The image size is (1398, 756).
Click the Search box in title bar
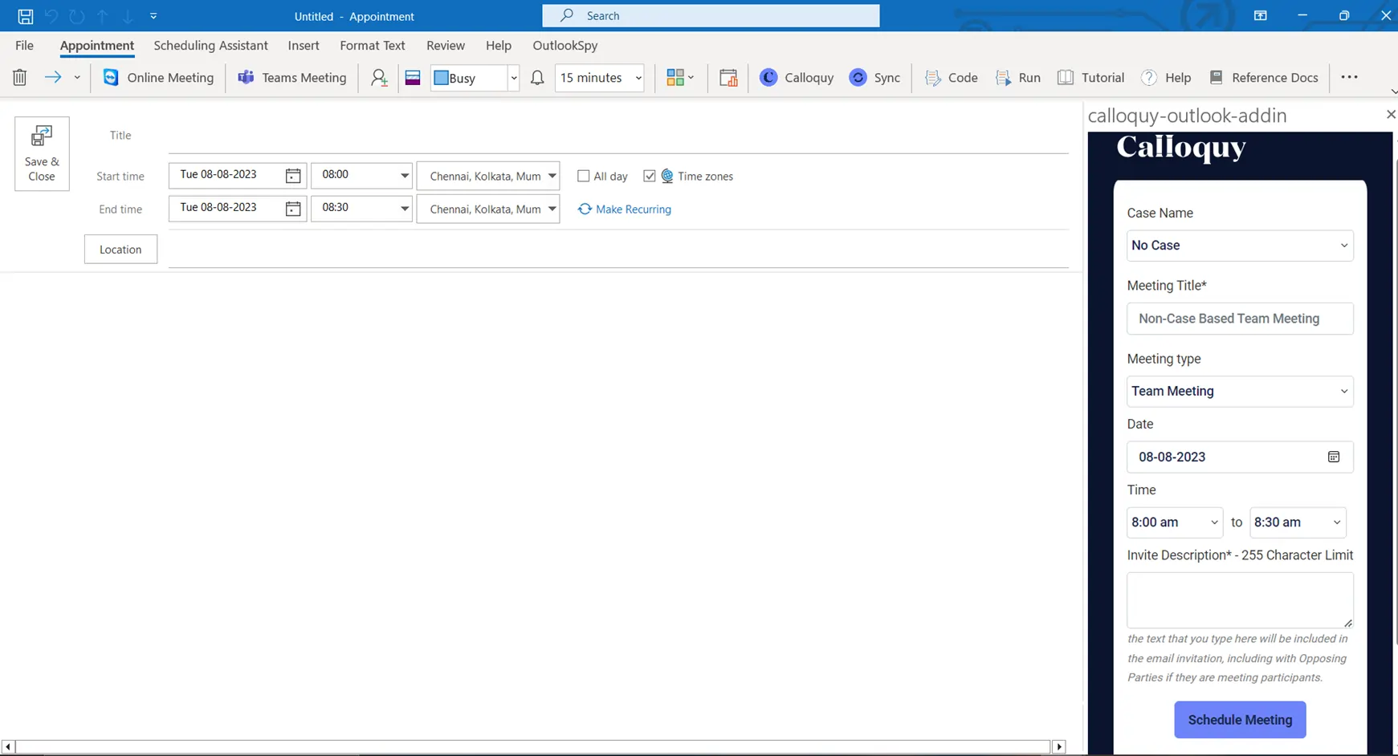[711, 16]
